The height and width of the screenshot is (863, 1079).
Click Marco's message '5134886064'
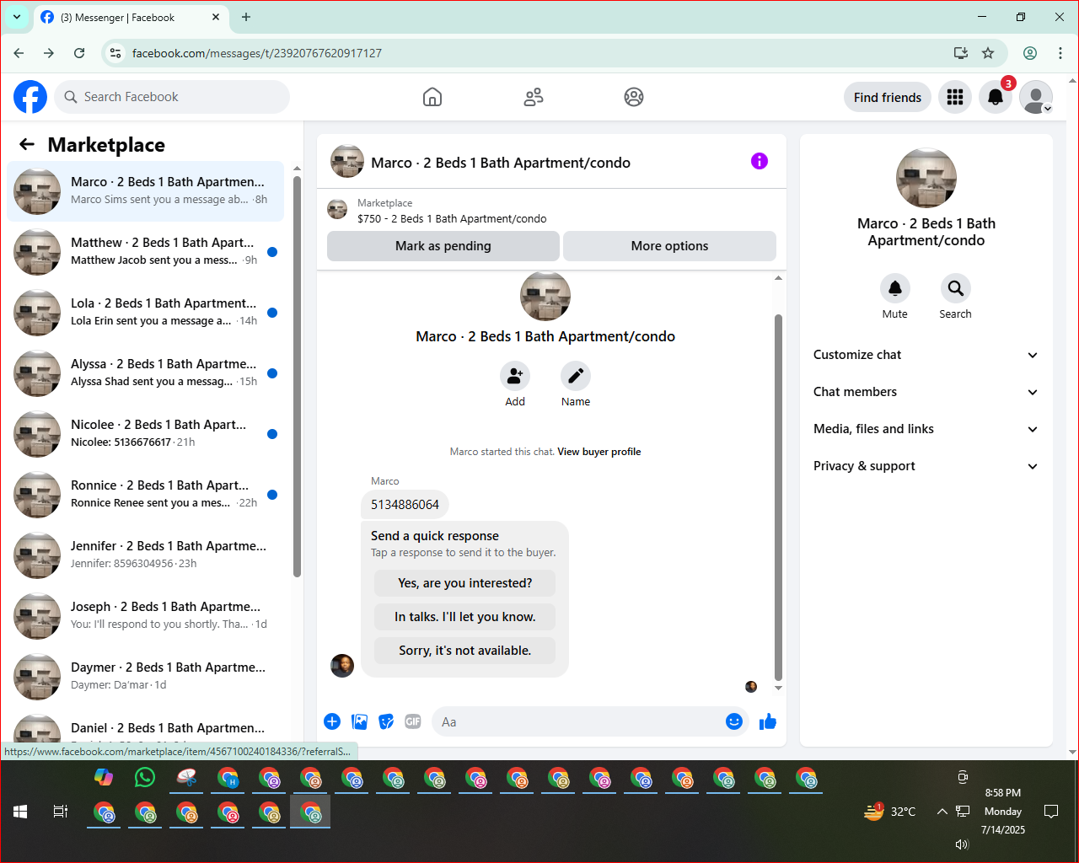point(405,505)
